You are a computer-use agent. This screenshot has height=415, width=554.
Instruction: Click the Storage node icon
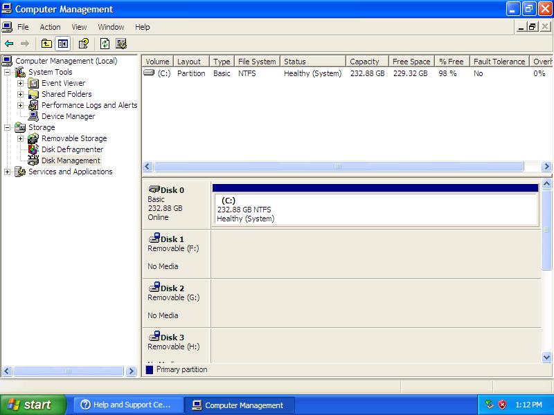point(20,127)
